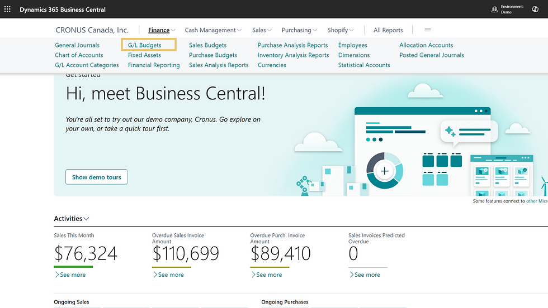The height and width of the screenshot is (308, 548).
Task: See more under Overdue Purch. Invoice Amount
Action: tap(266, 275)
